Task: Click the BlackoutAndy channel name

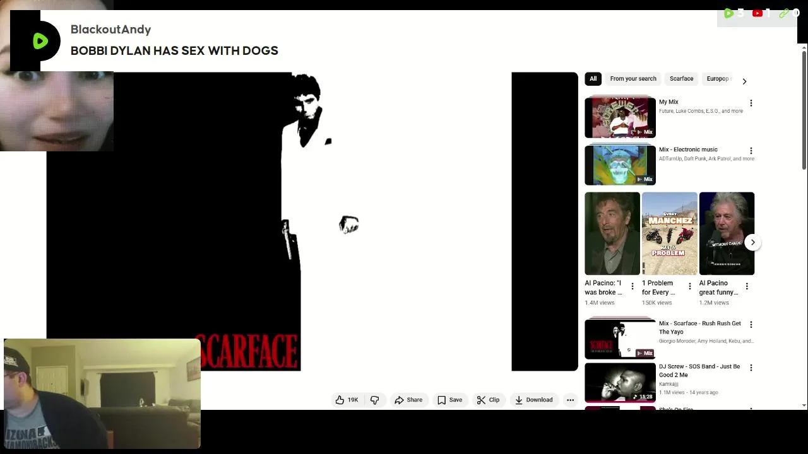Action: pyautogui.click(x=110, y=29)
